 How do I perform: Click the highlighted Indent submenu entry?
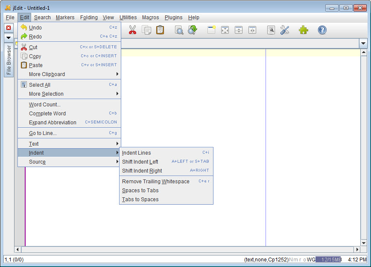(69, 153)
